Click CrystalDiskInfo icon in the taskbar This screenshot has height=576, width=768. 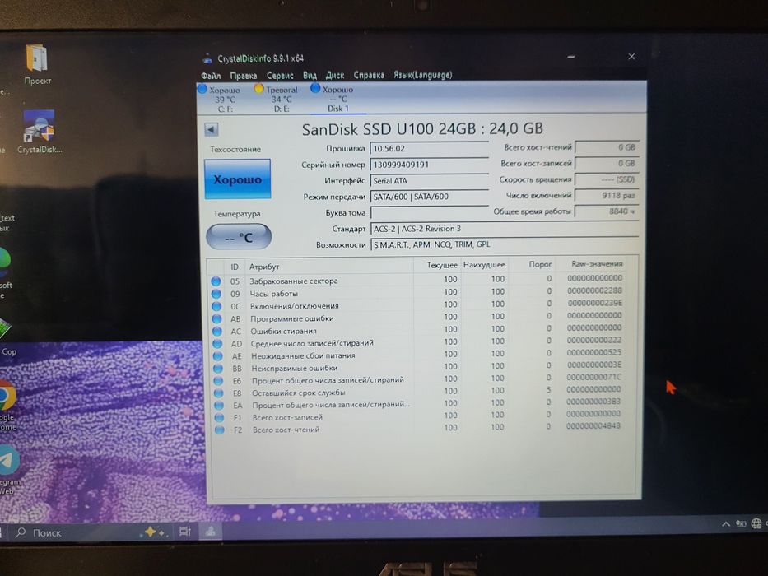211,532
